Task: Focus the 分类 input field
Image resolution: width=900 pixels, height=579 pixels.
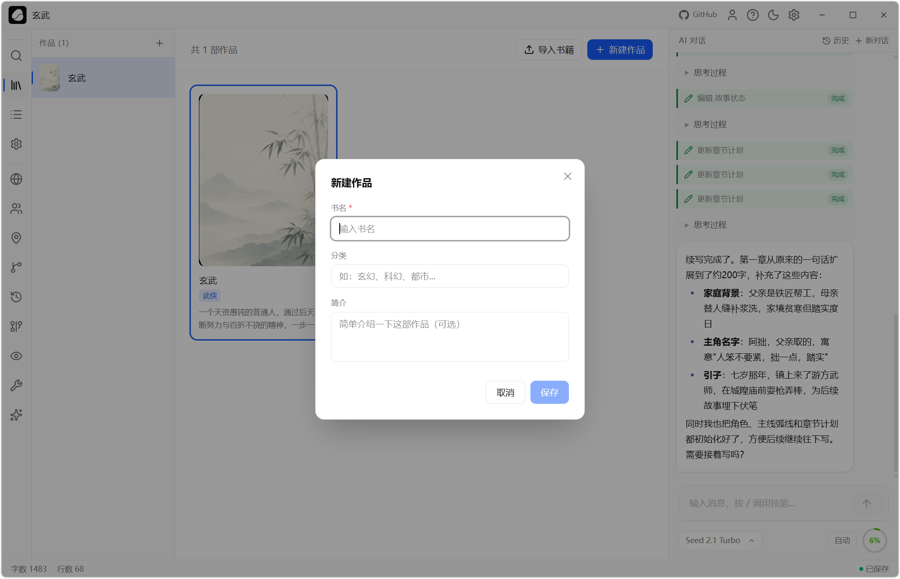Action: 450,276
